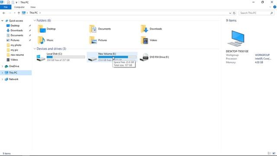The height and width of the screenshot is (156, 277).
Task: Open the address bar history dropdown
Action: (230, 13)
